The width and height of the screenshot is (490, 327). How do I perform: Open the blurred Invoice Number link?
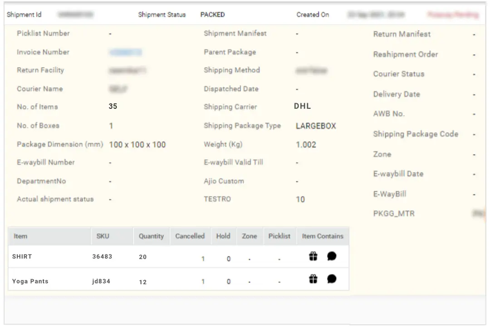[125, 52]
